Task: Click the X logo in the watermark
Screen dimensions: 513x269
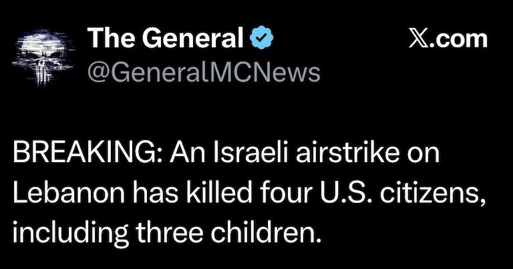Action: pyautogui.click(x=418, y=39)
